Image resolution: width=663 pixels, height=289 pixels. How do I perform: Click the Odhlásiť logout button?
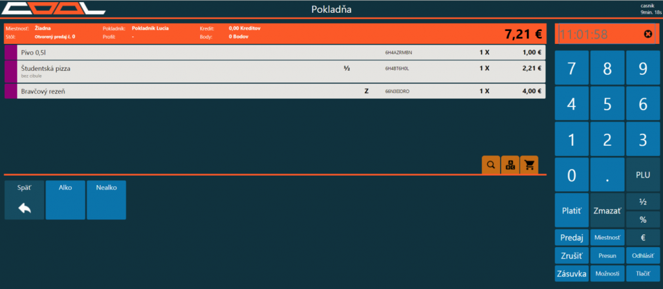pos(642,256)
